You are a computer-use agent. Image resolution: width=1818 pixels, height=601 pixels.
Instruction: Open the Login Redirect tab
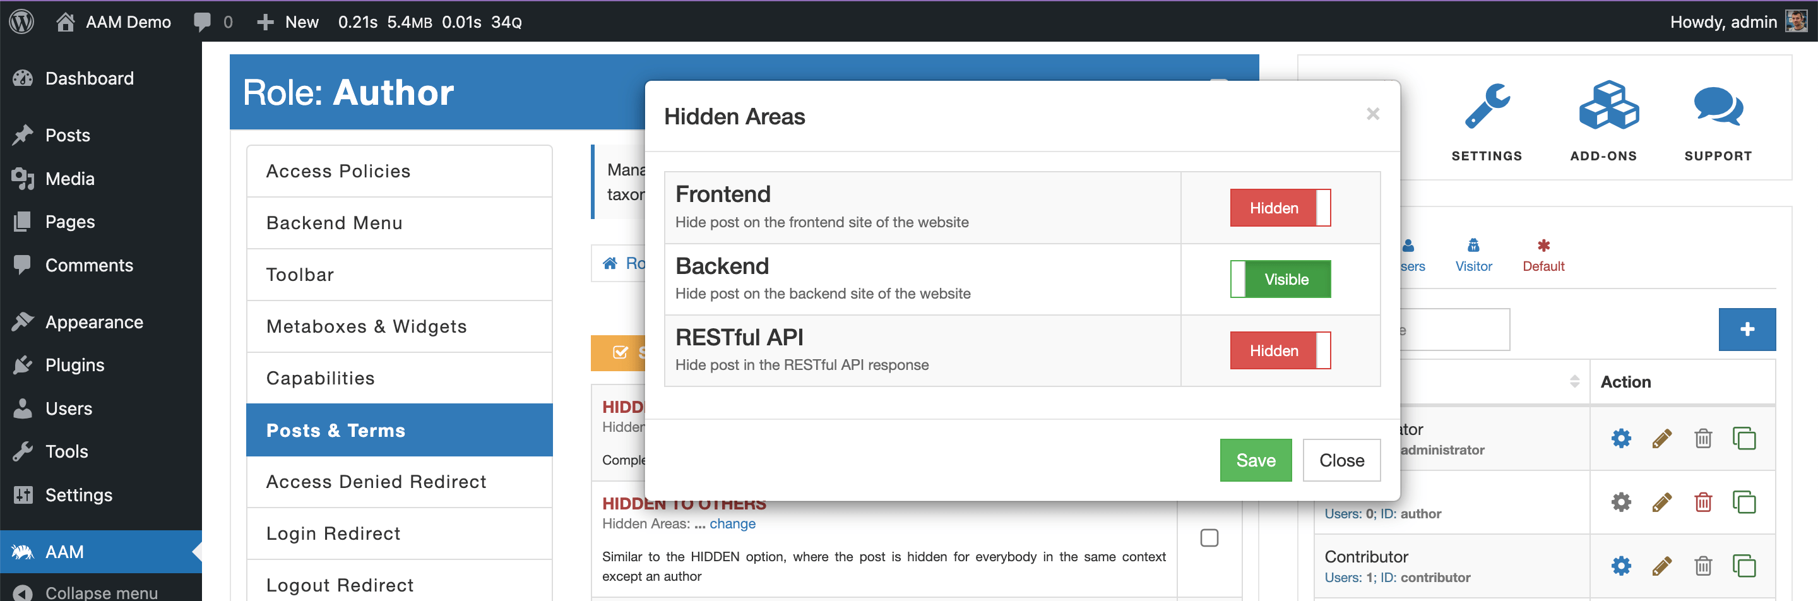[x=400, y=533]
